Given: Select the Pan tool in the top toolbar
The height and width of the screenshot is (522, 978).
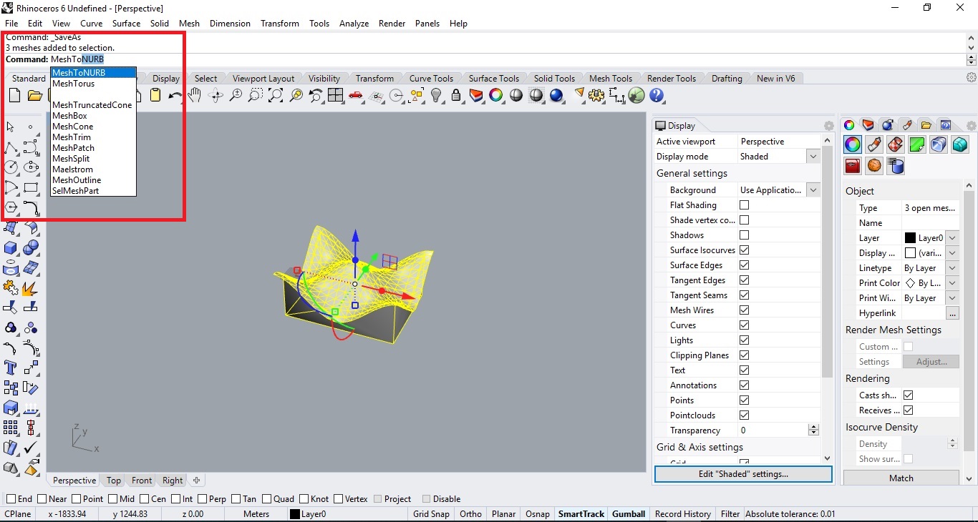Looking at the screenshot, I should pos(194,95).
